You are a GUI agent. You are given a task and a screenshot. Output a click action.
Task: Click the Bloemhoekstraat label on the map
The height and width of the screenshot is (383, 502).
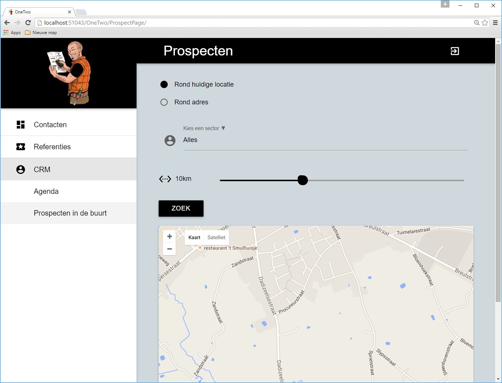point(423,270)
